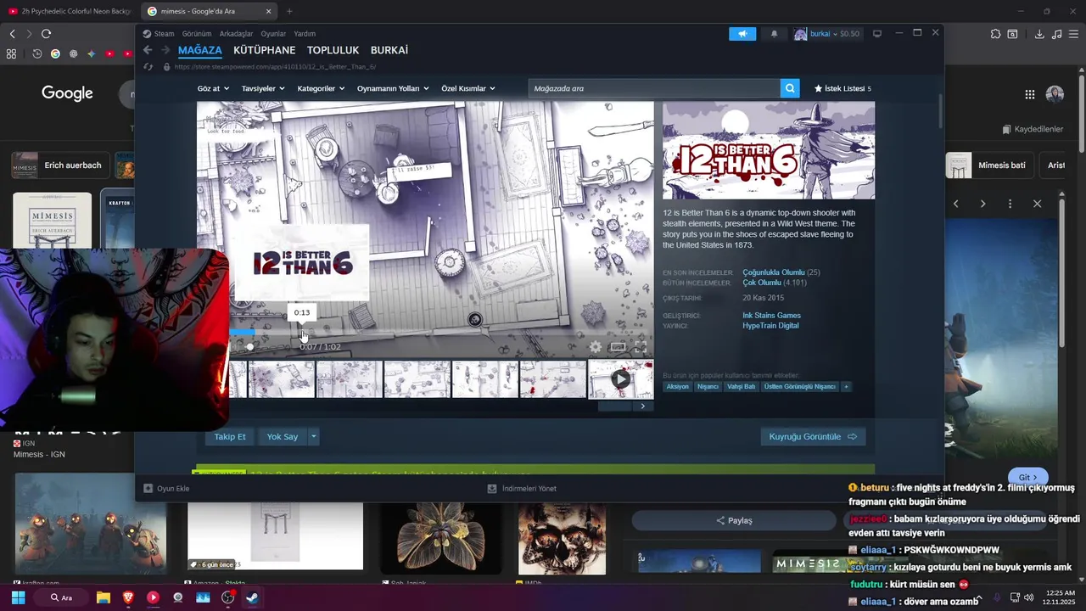Open the Arkadaşlar menu
The height and width of the screenshot is (611, 1086).
click(x=236, y=34)
